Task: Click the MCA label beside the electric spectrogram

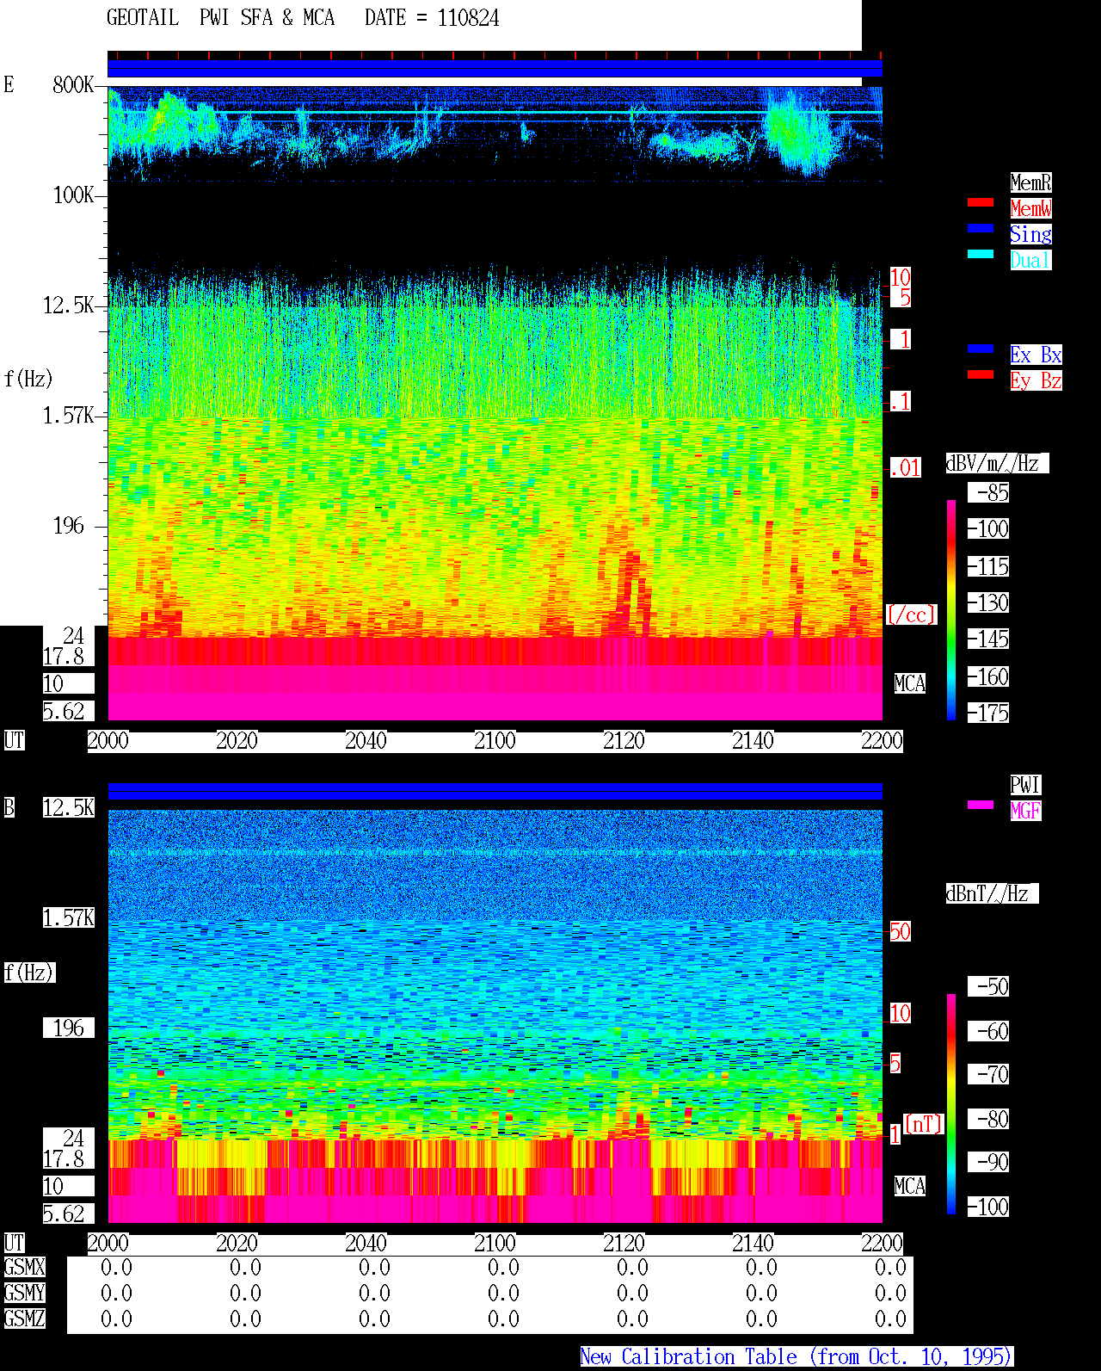Action: click(910, 684)
